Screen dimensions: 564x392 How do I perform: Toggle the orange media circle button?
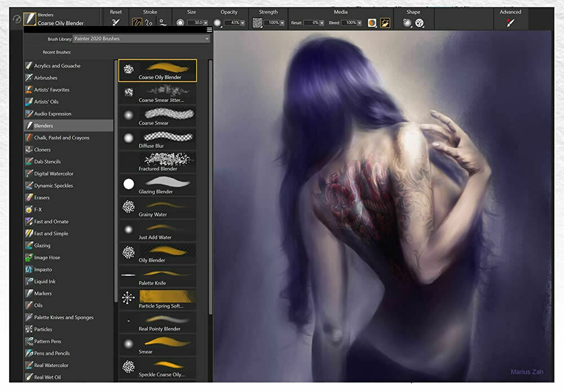[372, 23]
